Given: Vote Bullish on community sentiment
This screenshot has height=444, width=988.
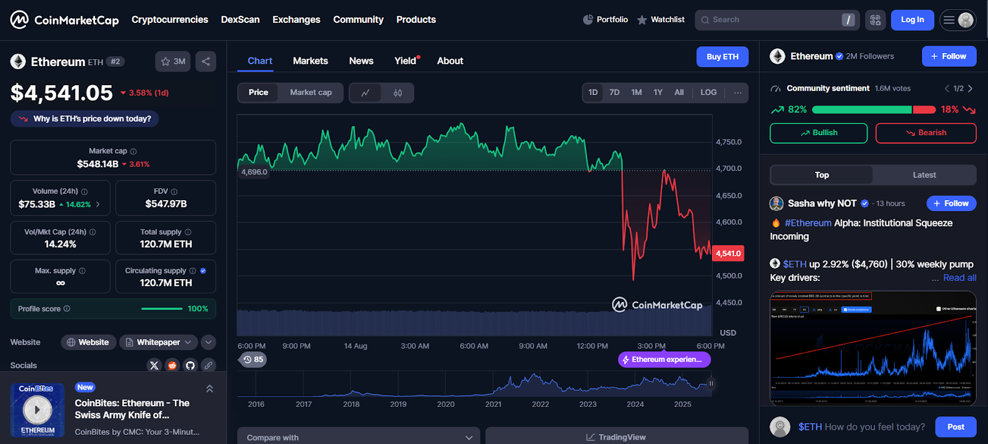Looking at the screenshot, I should point(818,133).
